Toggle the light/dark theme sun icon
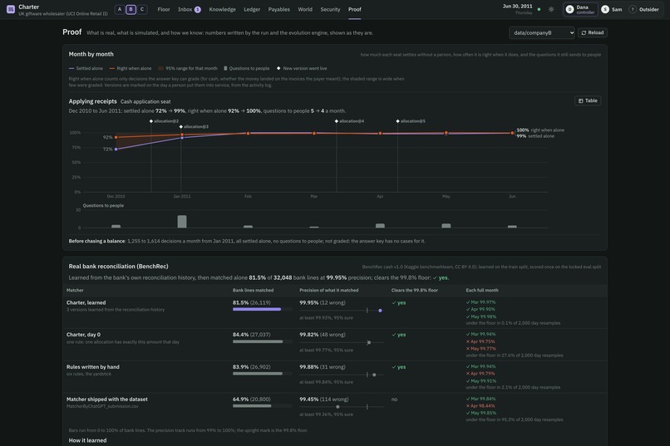Screen dimensions: 670x446 [x=551, y=9]
